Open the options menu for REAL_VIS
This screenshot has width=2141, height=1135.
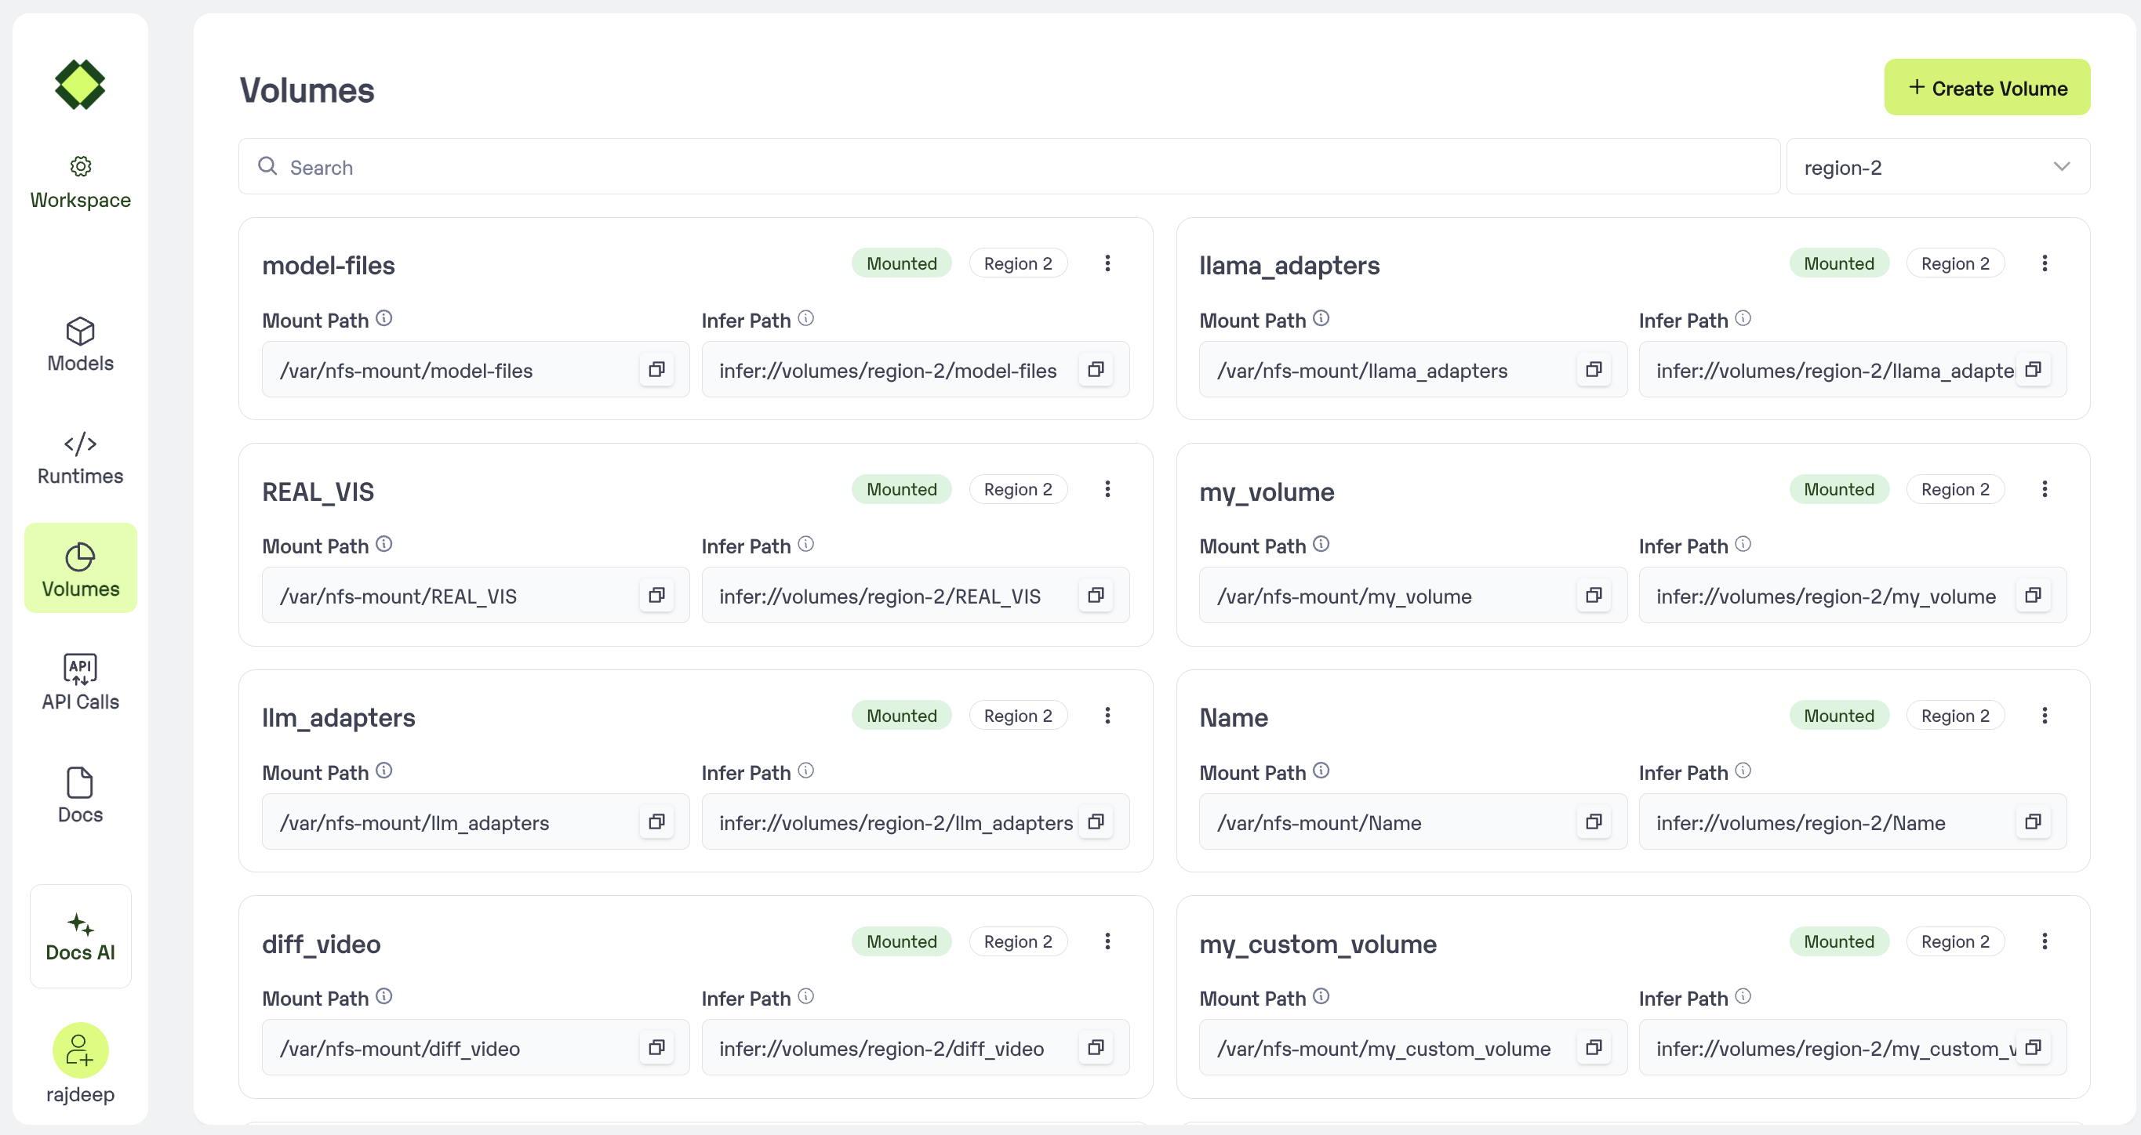tap(1107, 489)
